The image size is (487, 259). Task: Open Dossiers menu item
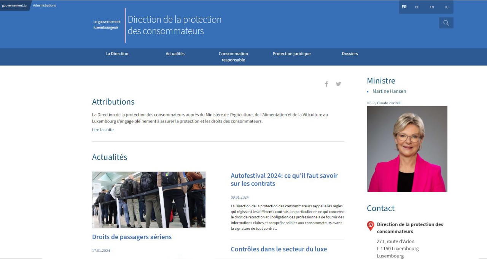click(x=350, y=54)
